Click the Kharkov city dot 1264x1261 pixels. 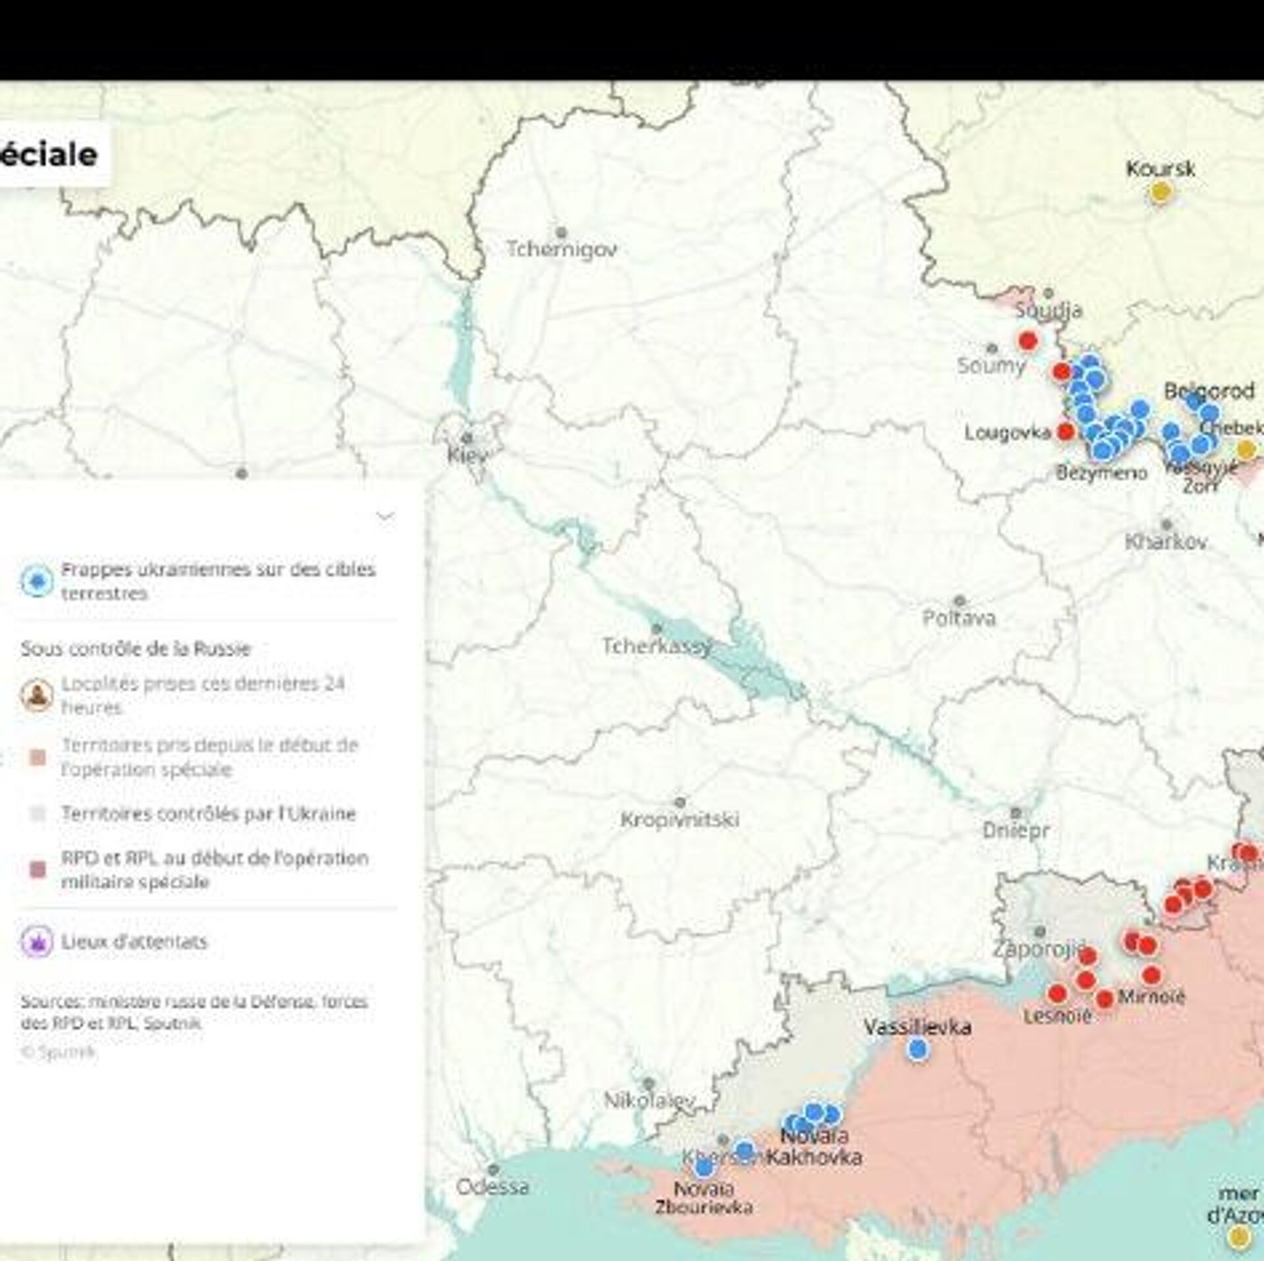[x=1167, y=525]
